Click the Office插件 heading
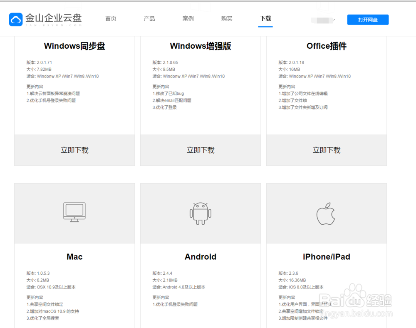The image size is (416, 328). click(x=327, y=46)
